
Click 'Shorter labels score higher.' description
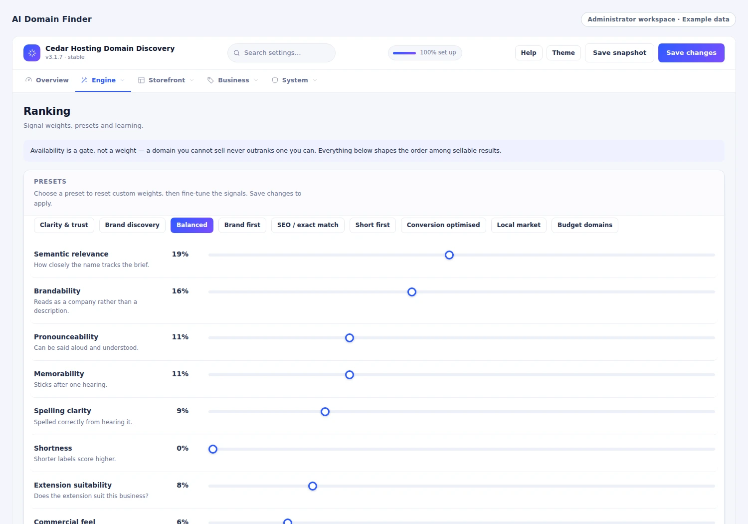click(75, 459)
